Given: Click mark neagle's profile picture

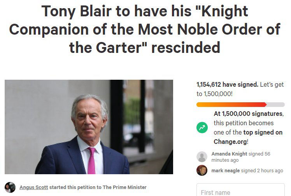Looking at the screenshot, I should [x=202, y=170].
